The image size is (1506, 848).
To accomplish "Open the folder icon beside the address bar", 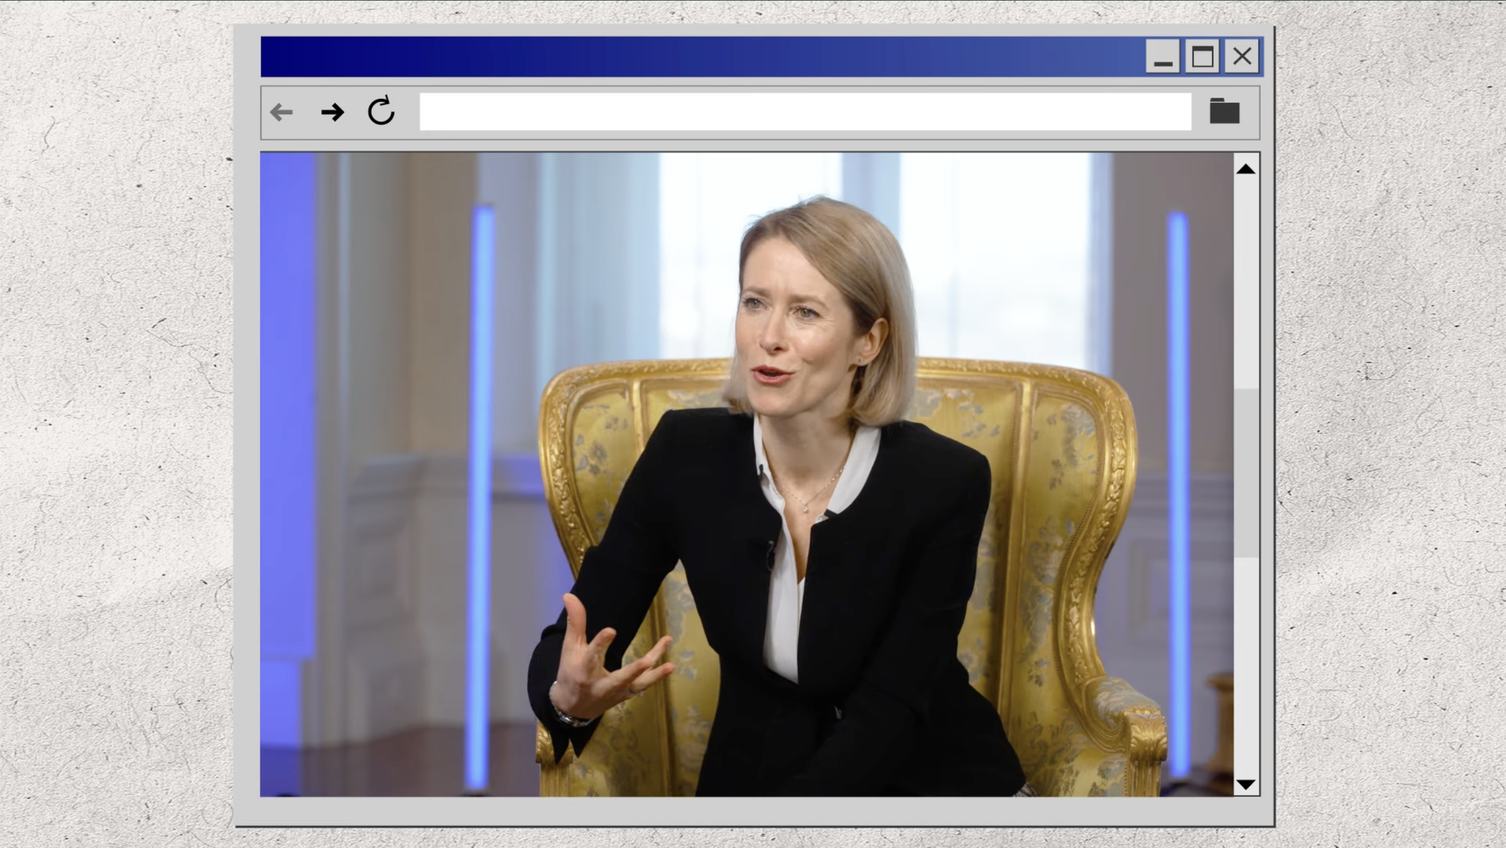I will (x=1224, y=112).
